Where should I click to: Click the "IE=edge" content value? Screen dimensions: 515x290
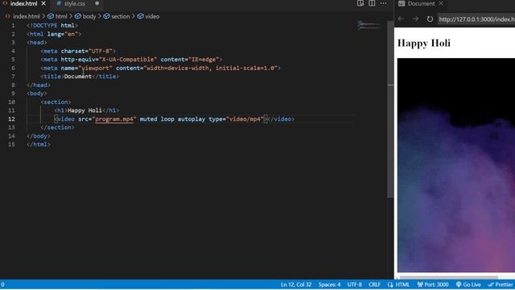(204, 60)
